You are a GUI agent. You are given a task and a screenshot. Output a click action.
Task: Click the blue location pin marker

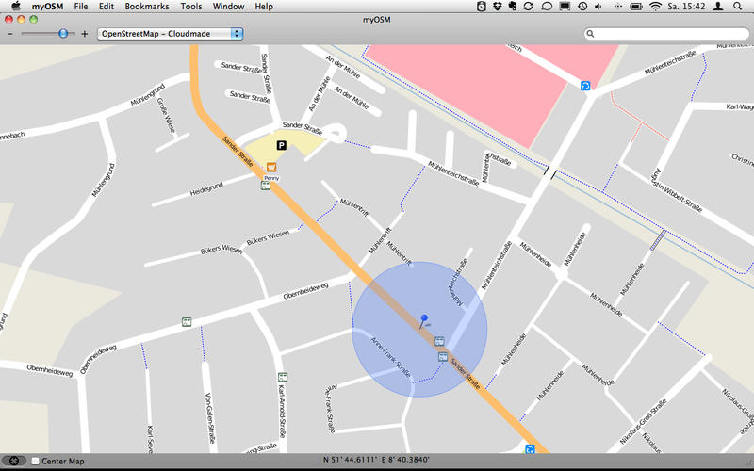tap(423, 322)
